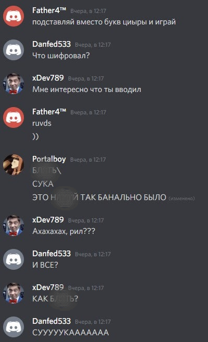Click Father4™ username above 'ruvds'
The width and height of the screenshot is (208, 342).
click(x=49, y=112)
